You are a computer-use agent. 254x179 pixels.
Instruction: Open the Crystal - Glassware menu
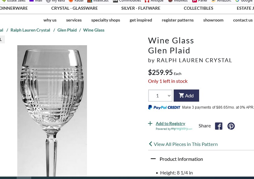(75, 8)
